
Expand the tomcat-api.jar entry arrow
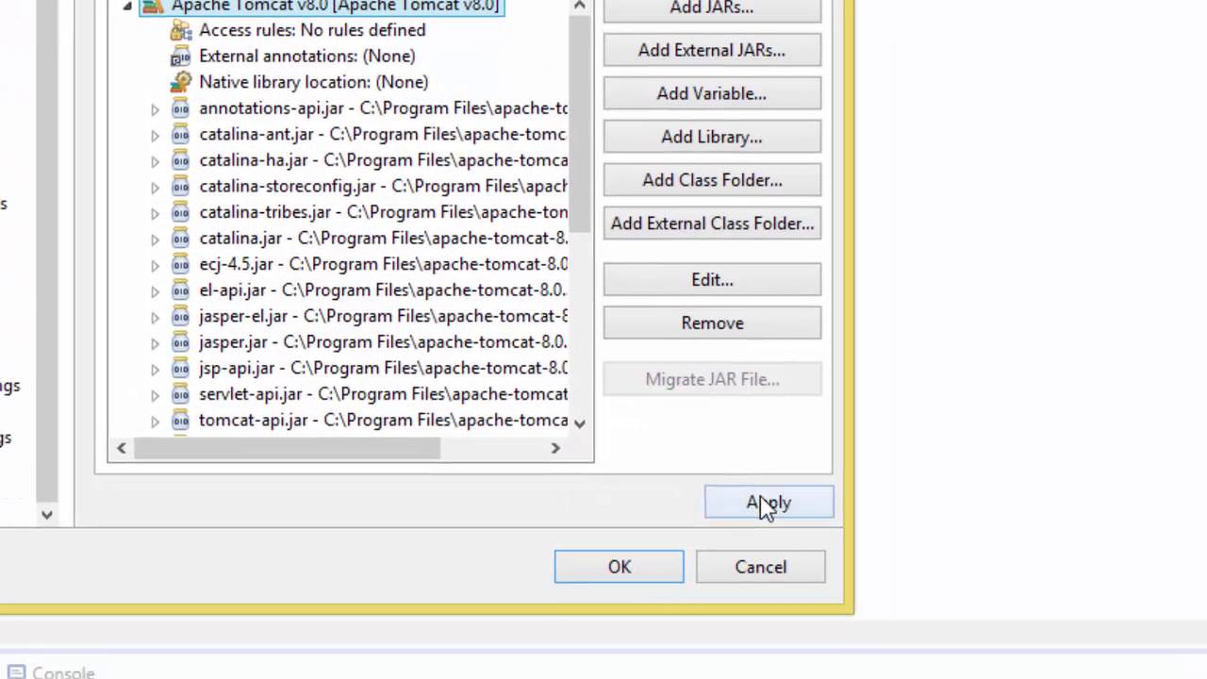click(155, 422)
